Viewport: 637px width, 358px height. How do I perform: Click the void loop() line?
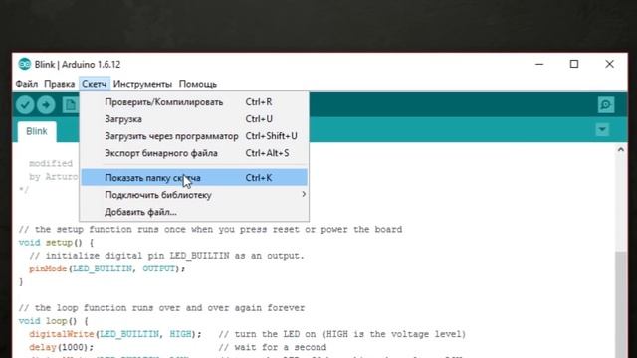[x=53, y=321]
